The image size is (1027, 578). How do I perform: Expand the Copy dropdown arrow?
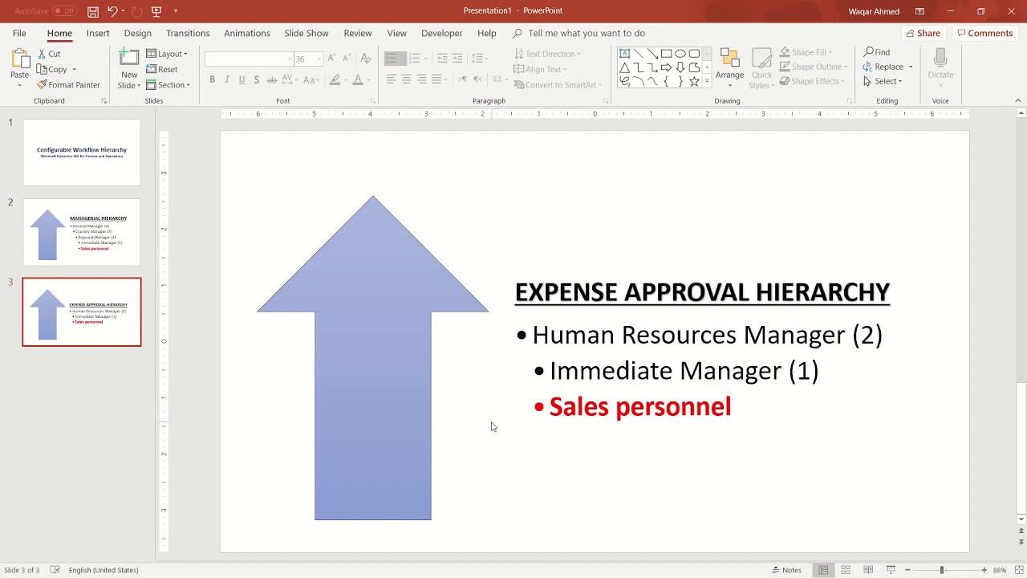tap(74, 70)
